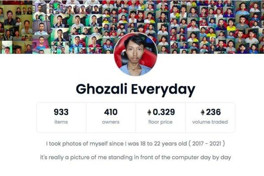Select the 0.329 floor price stat

coord(160,117)
